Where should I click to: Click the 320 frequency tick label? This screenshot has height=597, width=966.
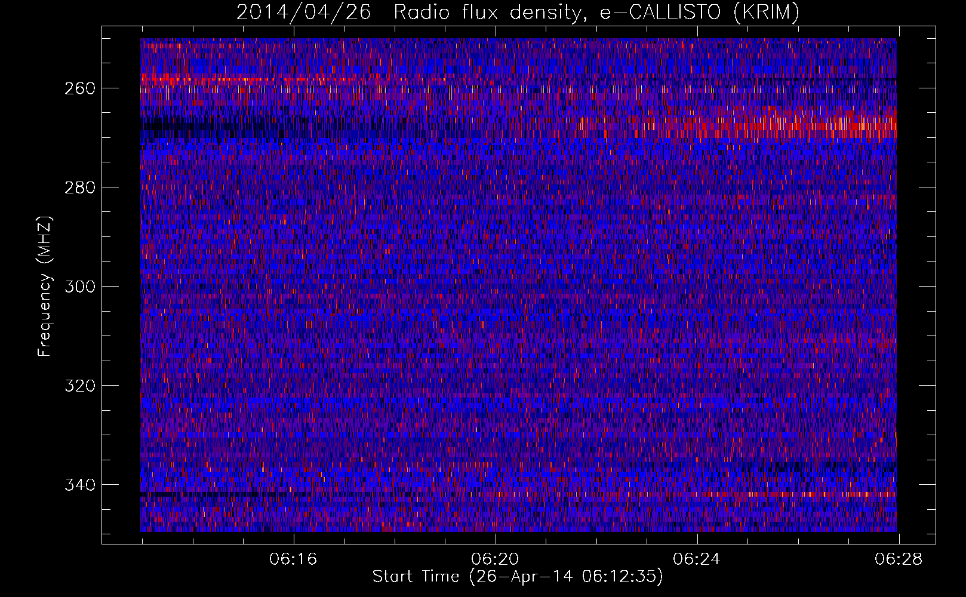point(79,386)
